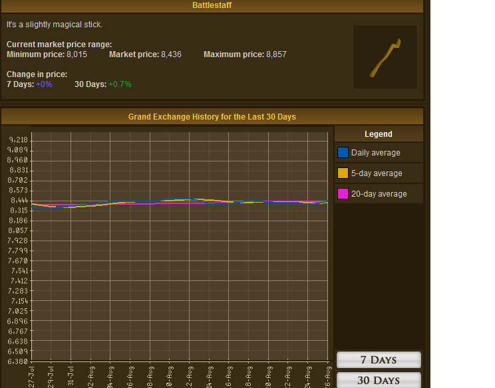Image resolution: width=495 pixels, height=388 pixels.
Task: Click the 9,218 y-axis label
Action: point(19,140)
